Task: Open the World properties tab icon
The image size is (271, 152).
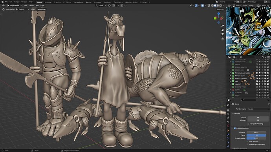Action: coord(228,126)
